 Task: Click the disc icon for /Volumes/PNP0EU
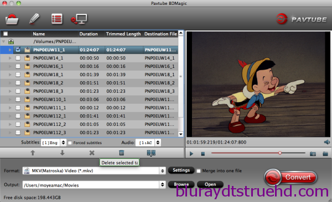11,41
